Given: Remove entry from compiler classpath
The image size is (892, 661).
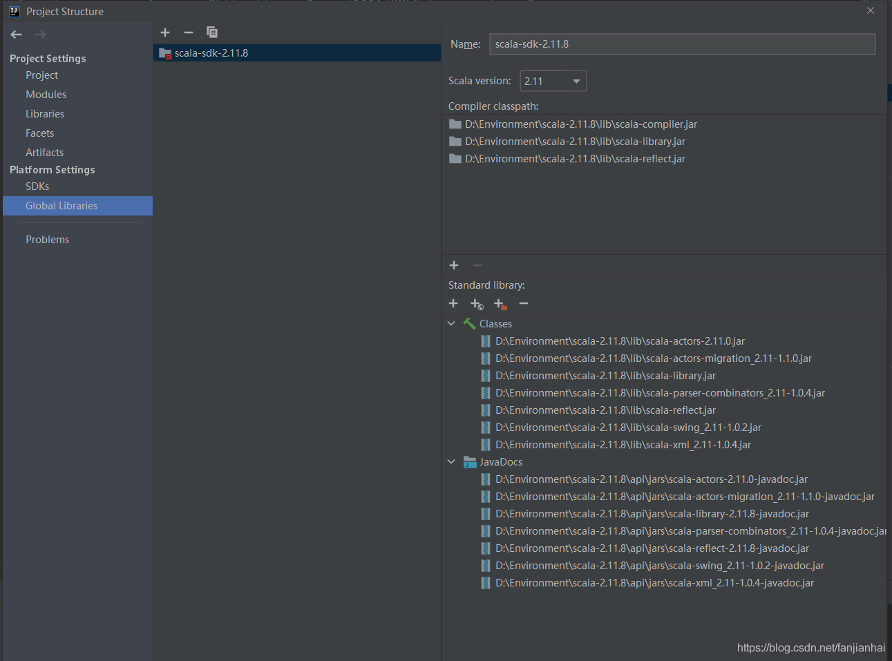Looking at the screenshot, I should click(477, 265).
